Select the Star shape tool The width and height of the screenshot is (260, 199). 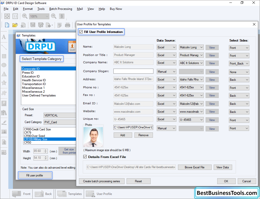(4, 83)
